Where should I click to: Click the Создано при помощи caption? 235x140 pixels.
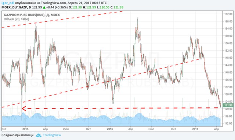coord(18,135)
